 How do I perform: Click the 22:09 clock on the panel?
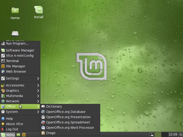tap(173, 134)
